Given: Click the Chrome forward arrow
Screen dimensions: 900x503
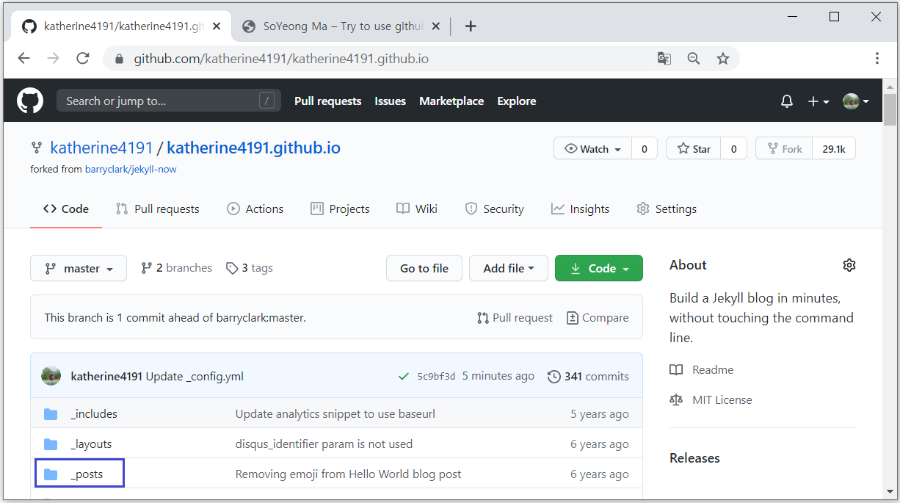Looking at the screenshot, I should tap(53, 58).
